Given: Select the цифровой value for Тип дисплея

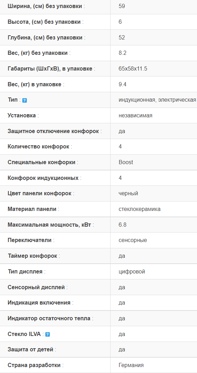Looking at the screenshot, I should tap(132, 271).
